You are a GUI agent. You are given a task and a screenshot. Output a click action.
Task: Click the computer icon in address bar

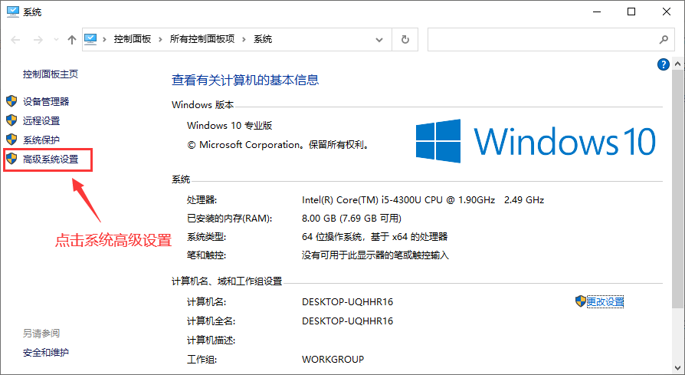90,39
